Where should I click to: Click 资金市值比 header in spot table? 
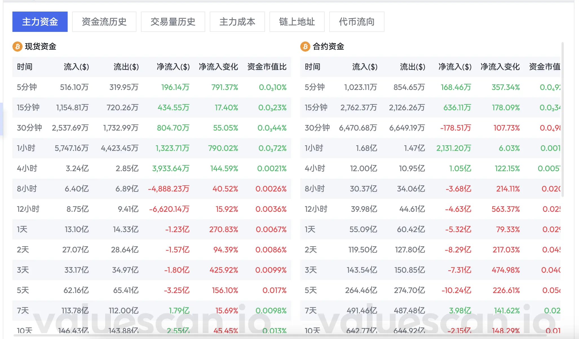267,67
